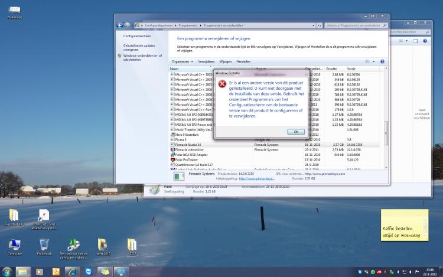Open Windows-onderdelen in- of uitschakelen
Viewport: 443px width, 277px height.
(141, 57)
